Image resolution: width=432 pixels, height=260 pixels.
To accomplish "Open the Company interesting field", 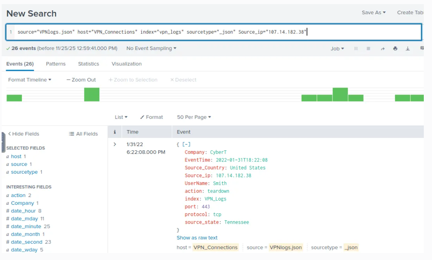I will point(22,203).
